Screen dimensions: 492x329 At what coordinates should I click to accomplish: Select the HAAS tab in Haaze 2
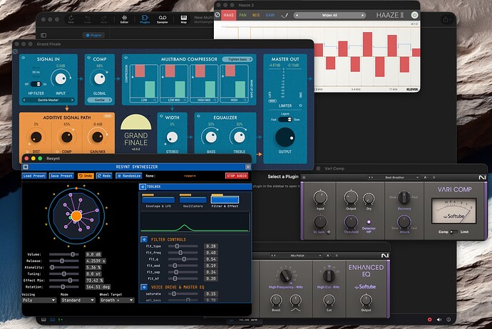228,15
